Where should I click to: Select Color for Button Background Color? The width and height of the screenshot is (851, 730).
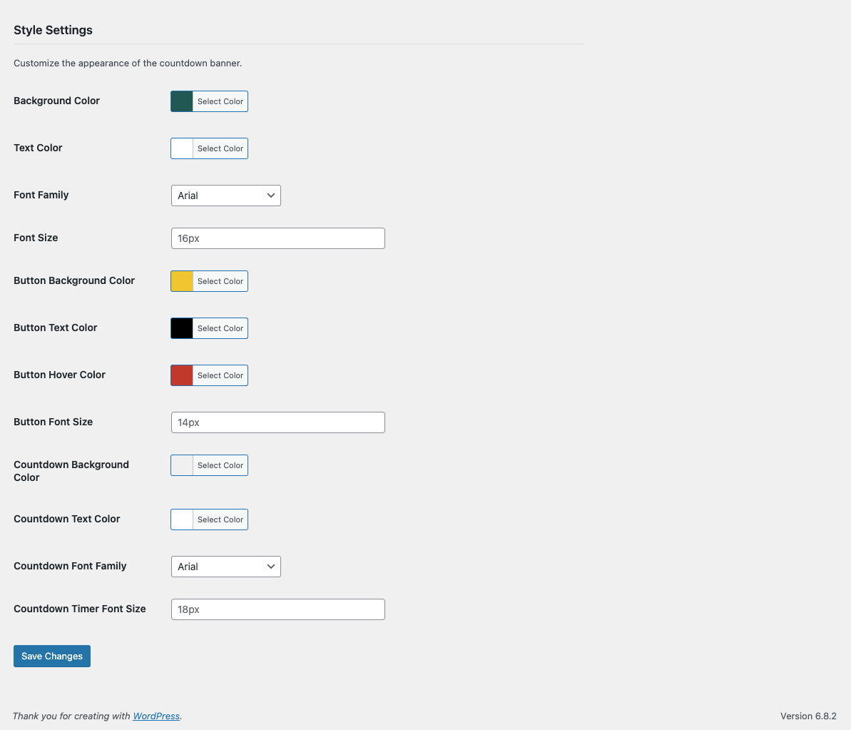220,281
